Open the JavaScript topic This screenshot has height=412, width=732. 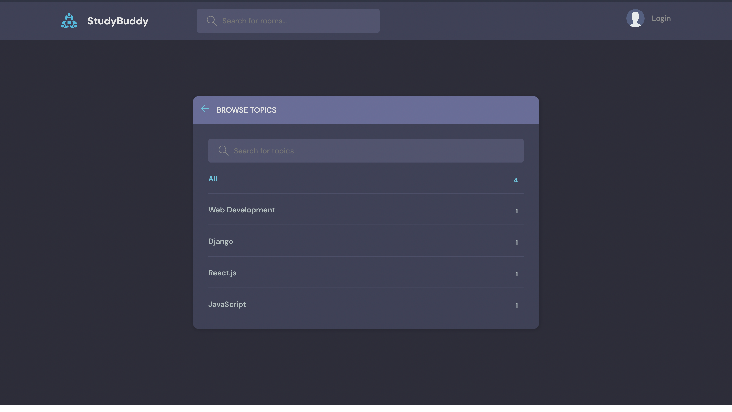pos(227,304)
